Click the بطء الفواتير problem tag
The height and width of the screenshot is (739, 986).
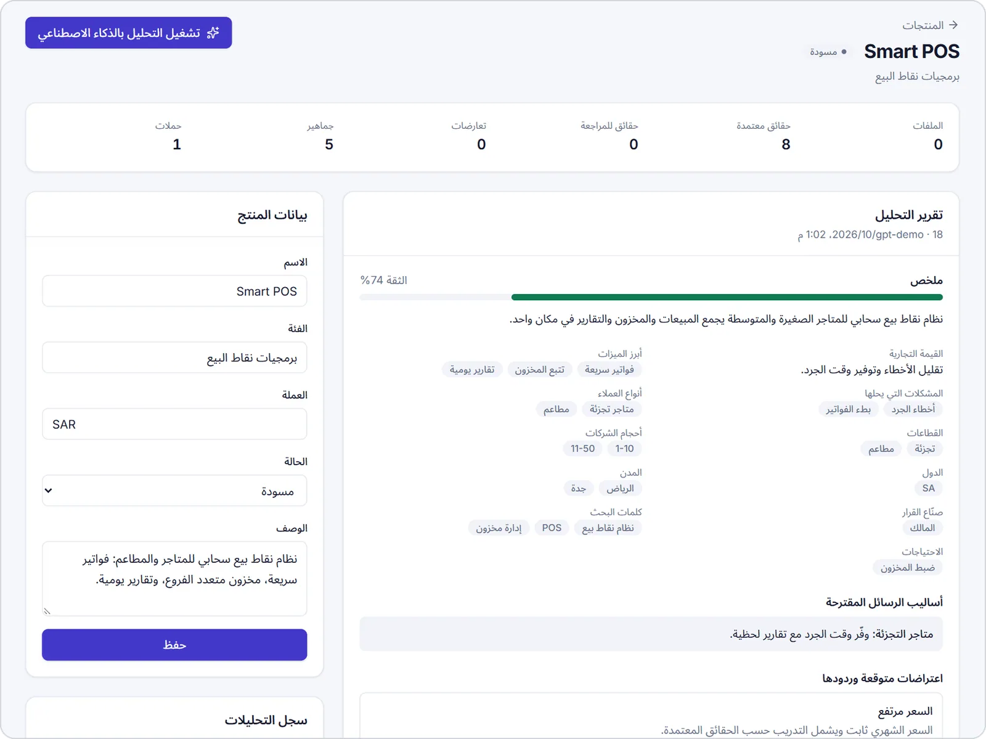[849, 409]
